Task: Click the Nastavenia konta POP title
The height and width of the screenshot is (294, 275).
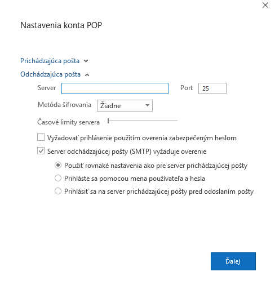Action: coord(61,25)
